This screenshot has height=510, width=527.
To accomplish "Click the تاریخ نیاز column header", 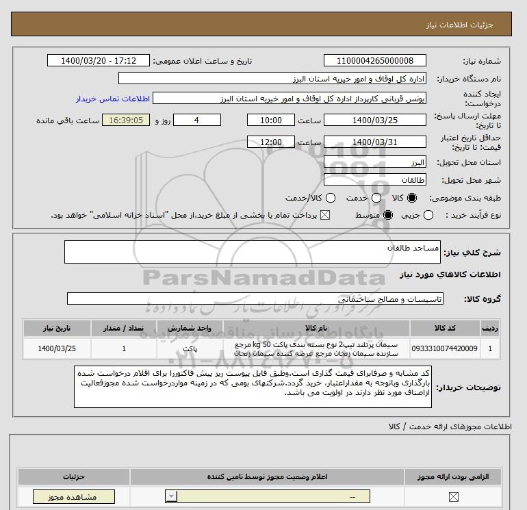I will (x=57, y=328).
